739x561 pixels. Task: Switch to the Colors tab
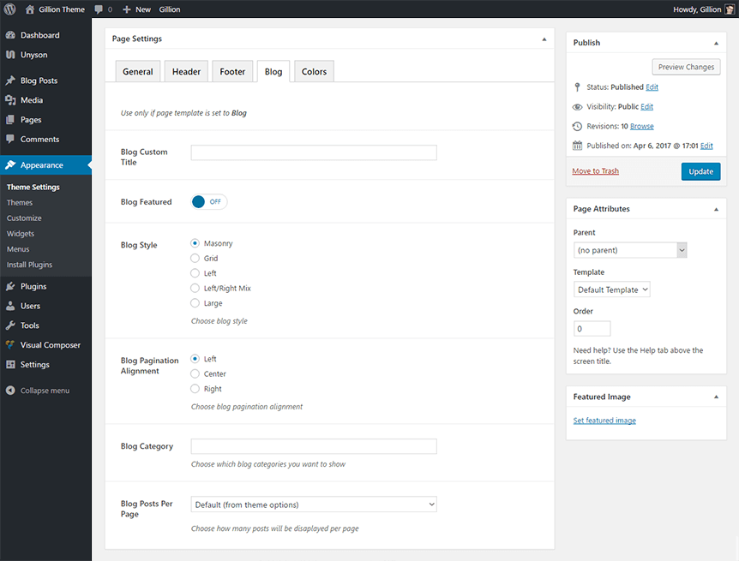tap(314, 72)
